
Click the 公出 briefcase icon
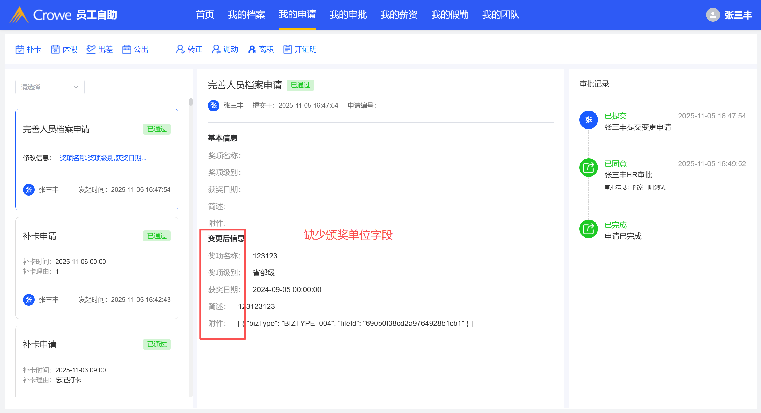pyautogui.click(x=126, y=49)
